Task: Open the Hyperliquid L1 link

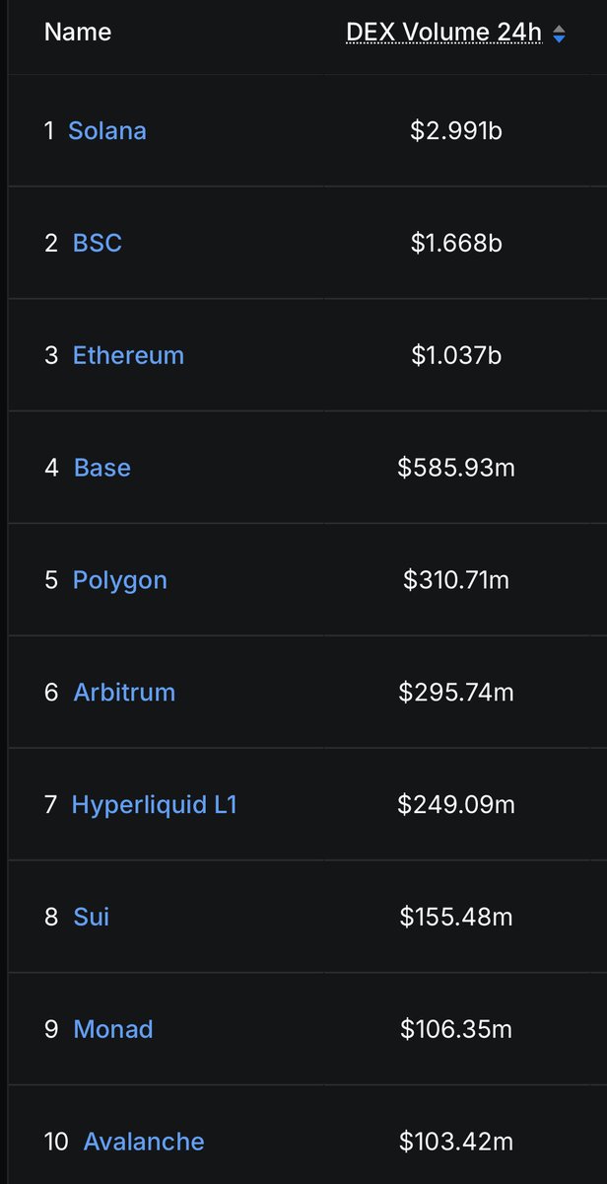Action: pyautogui.click(x=155, y=805)
